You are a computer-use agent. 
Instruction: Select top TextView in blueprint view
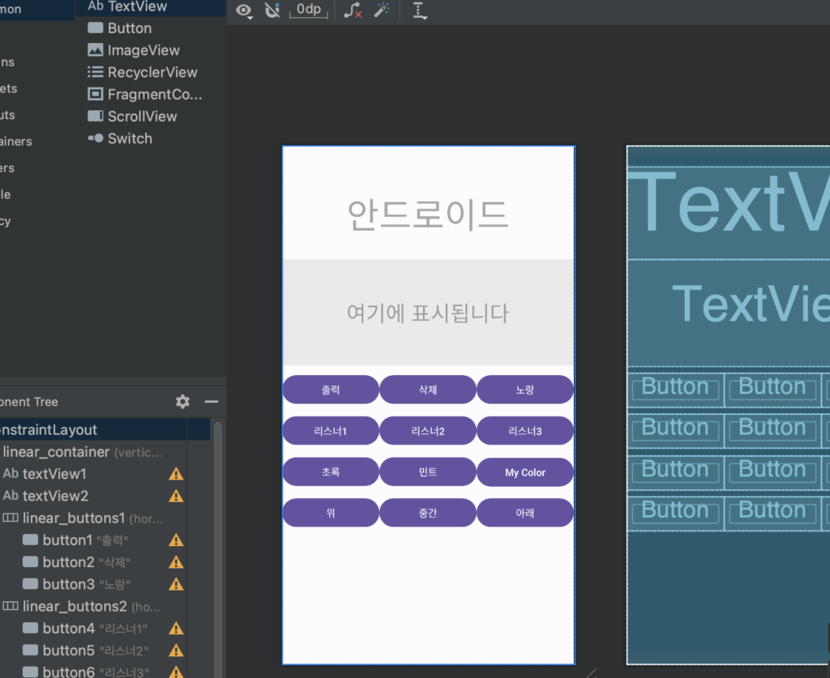click(x=729, y=212)
